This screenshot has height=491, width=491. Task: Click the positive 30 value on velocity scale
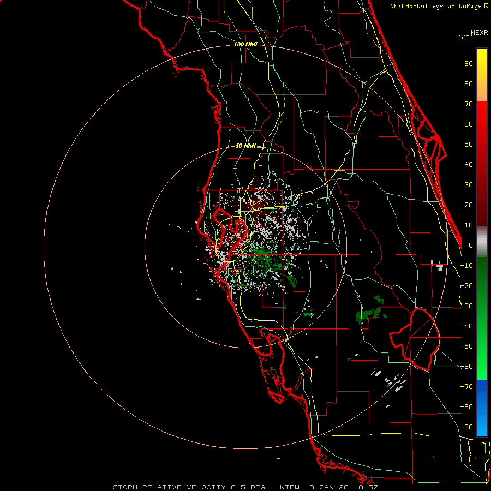pyautogui.click(x=469, y=185)
